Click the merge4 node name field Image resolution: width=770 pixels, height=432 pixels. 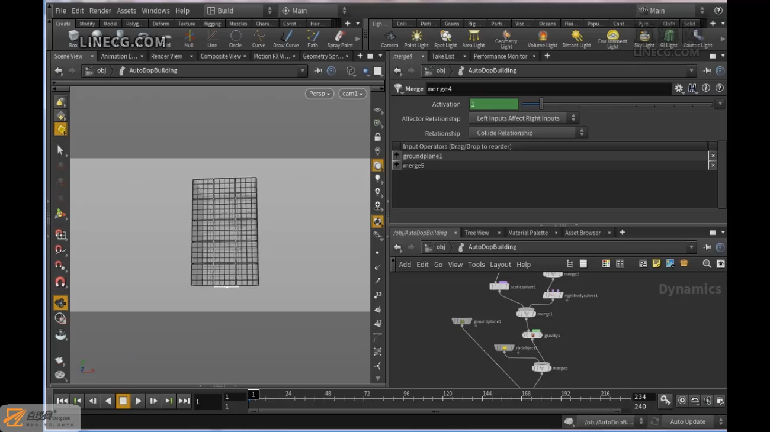tap(548, 89)
